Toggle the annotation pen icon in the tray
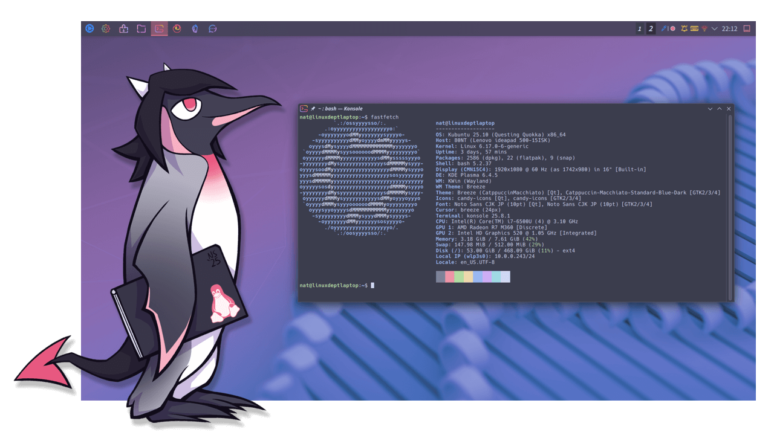The image size is (774, 435). (664, 28)
